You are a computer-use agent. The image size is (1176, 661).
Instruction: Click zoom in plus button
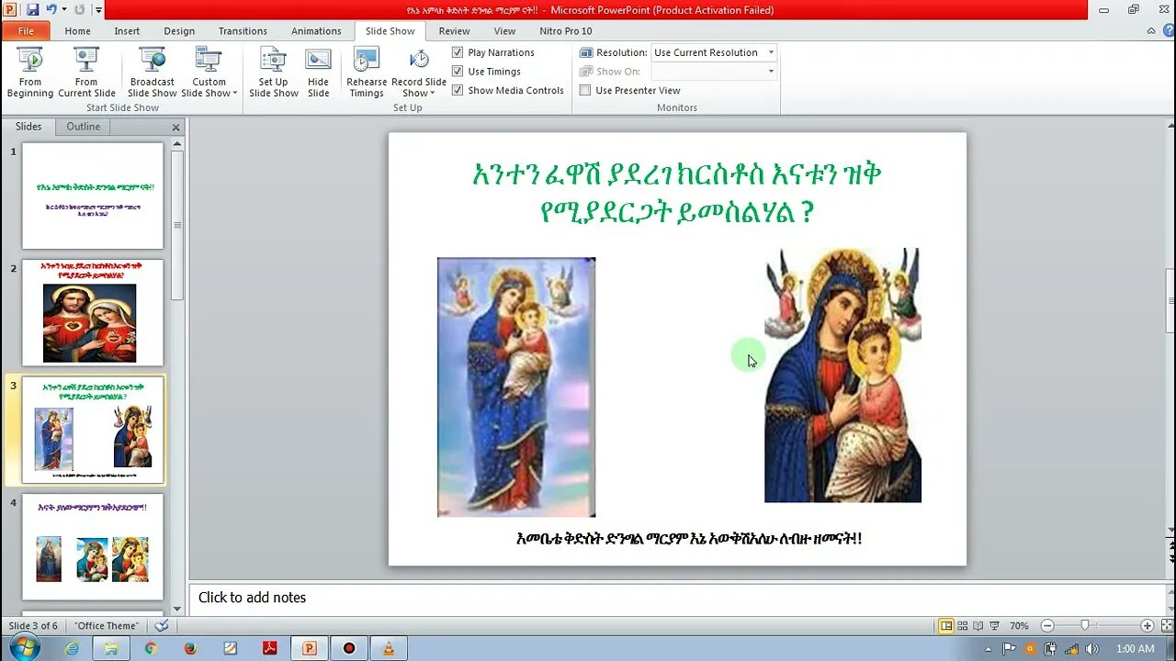(1147, 625)
